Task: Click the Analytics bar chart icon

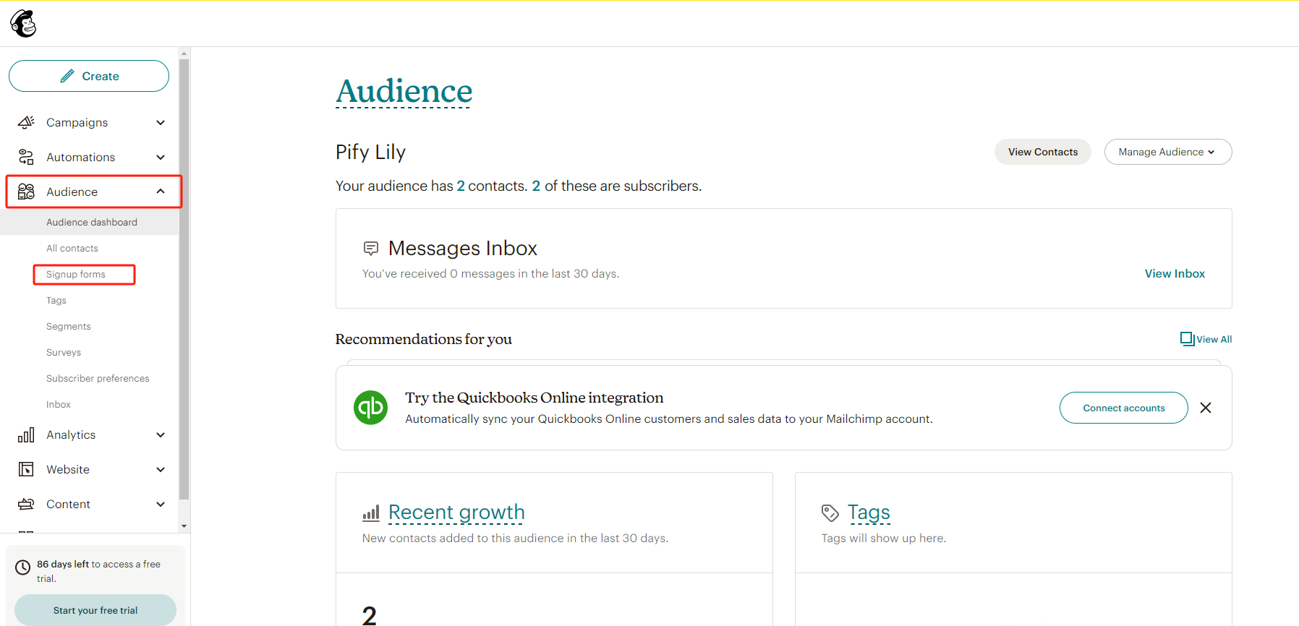Action: tap(26, 434)
